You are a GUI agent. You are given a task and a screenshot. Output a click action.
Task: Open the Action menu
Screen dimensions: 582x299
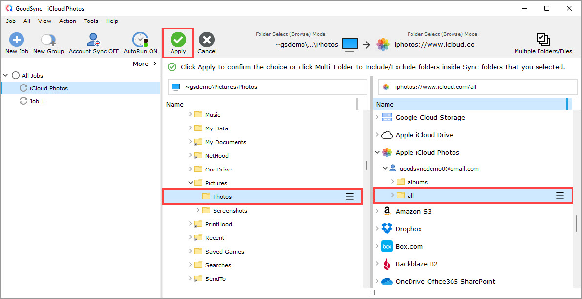[67, 21]
